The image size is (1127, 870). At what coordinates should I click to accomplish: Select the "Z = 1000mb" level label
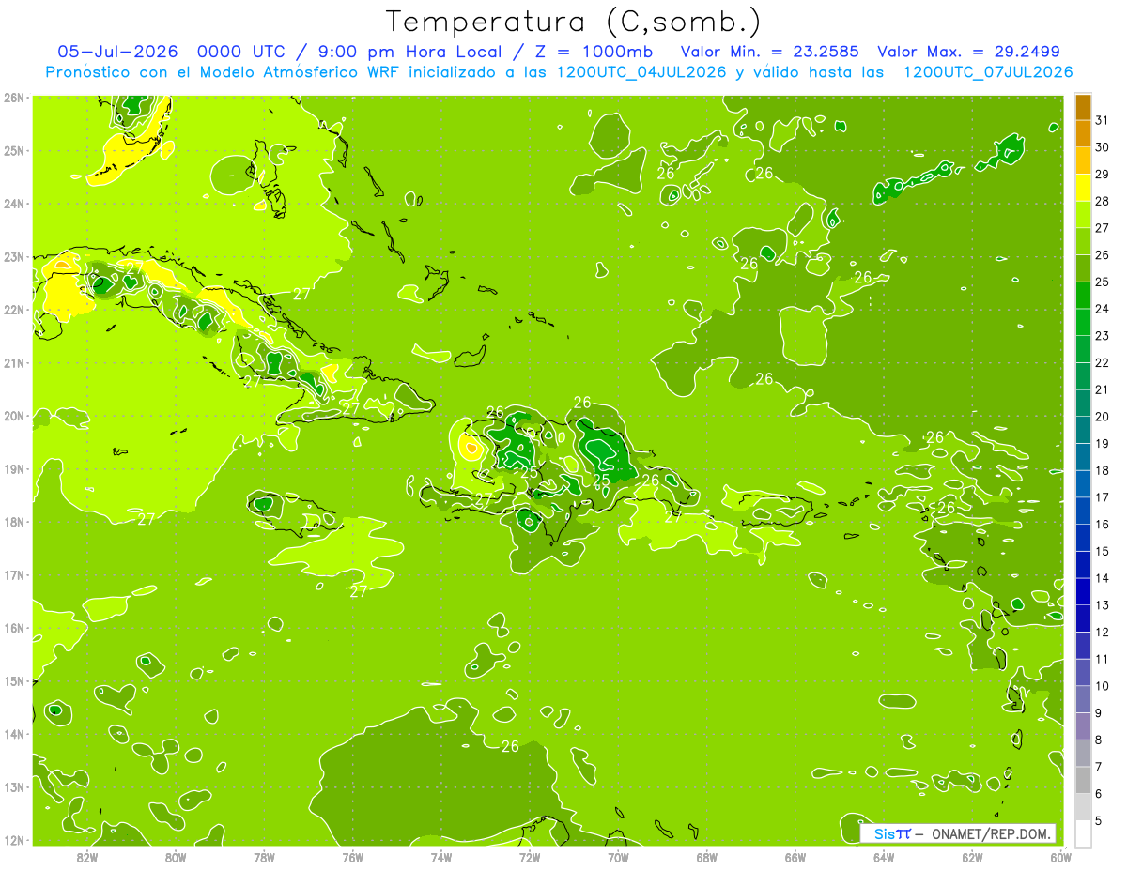pyautogui.click(x=595, y=52)
